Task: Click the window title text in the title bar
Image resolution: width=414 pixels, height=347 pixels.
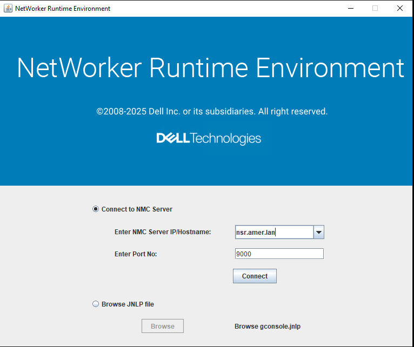Action: coord(63,9)
